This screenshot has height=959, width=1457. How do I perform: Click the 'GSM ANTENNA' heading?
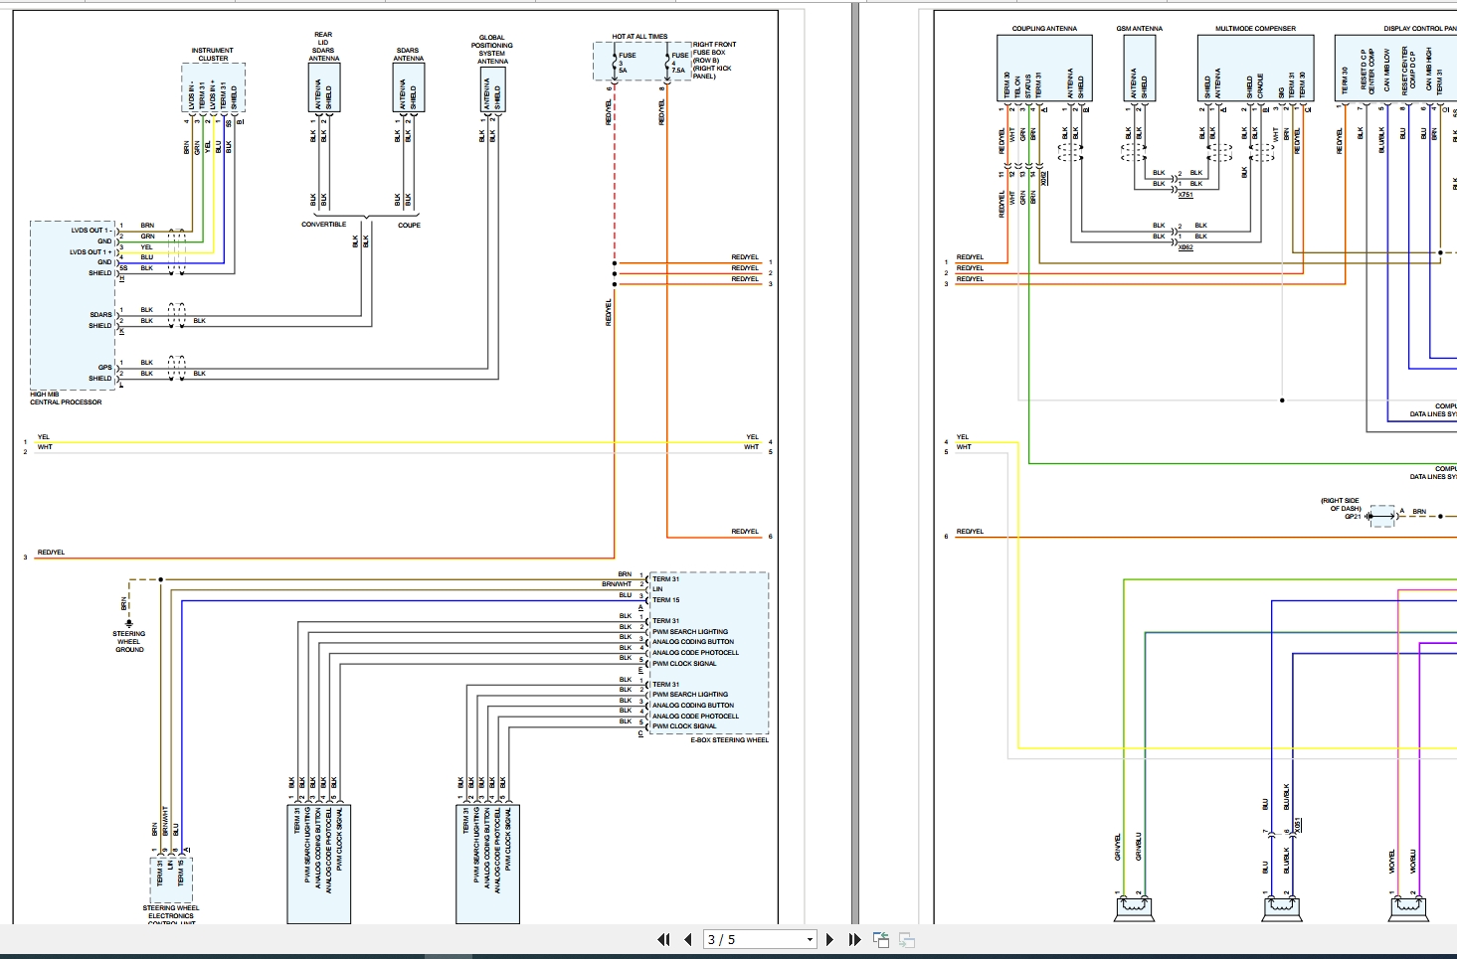coord(1140,29)
